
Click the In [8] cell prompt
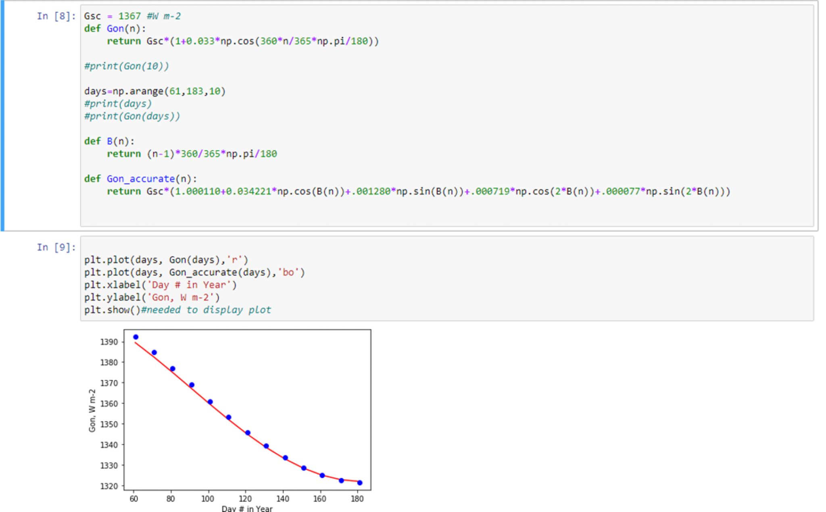[56, 16]
